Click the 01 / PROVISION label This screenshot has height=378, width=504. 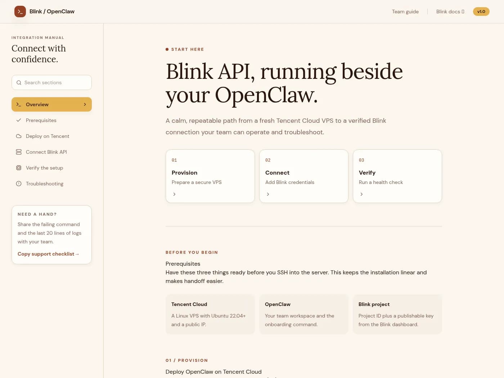click(187, 360)
